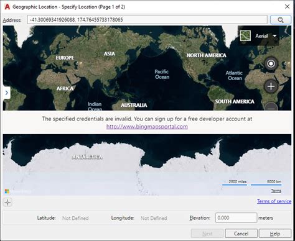Click the ASIA map label
295x241 pixels.
(110, 53)
